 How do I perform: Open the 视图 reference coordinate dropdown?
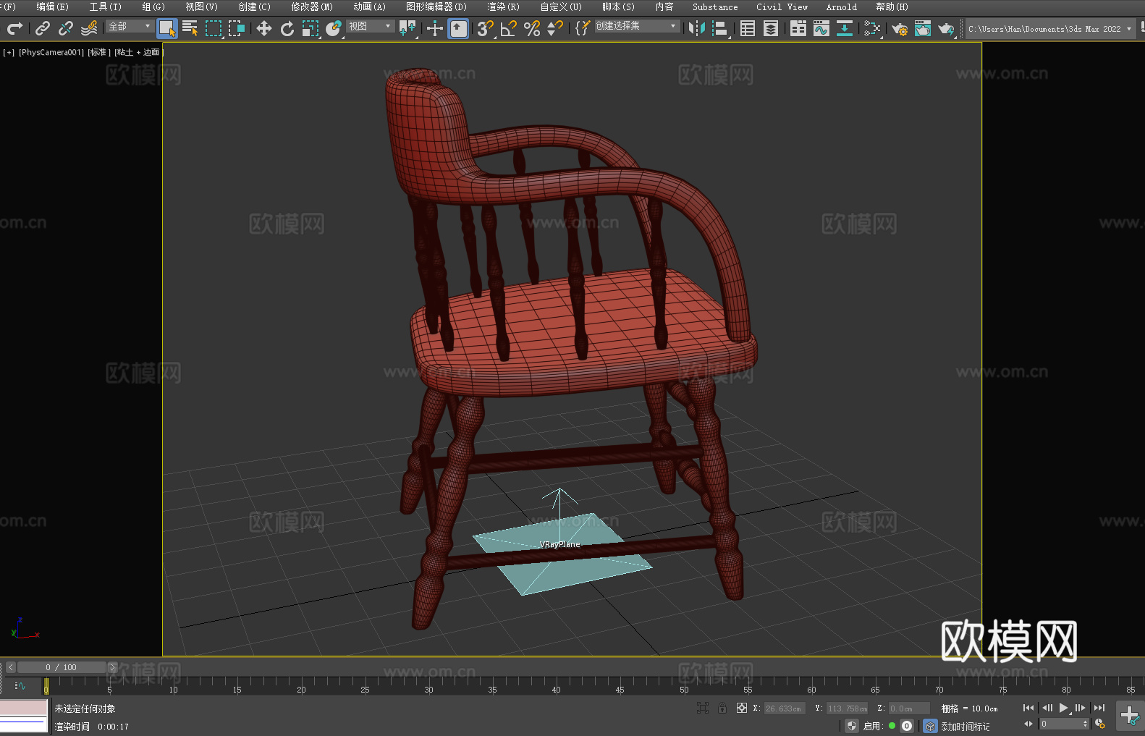[370, 26]
